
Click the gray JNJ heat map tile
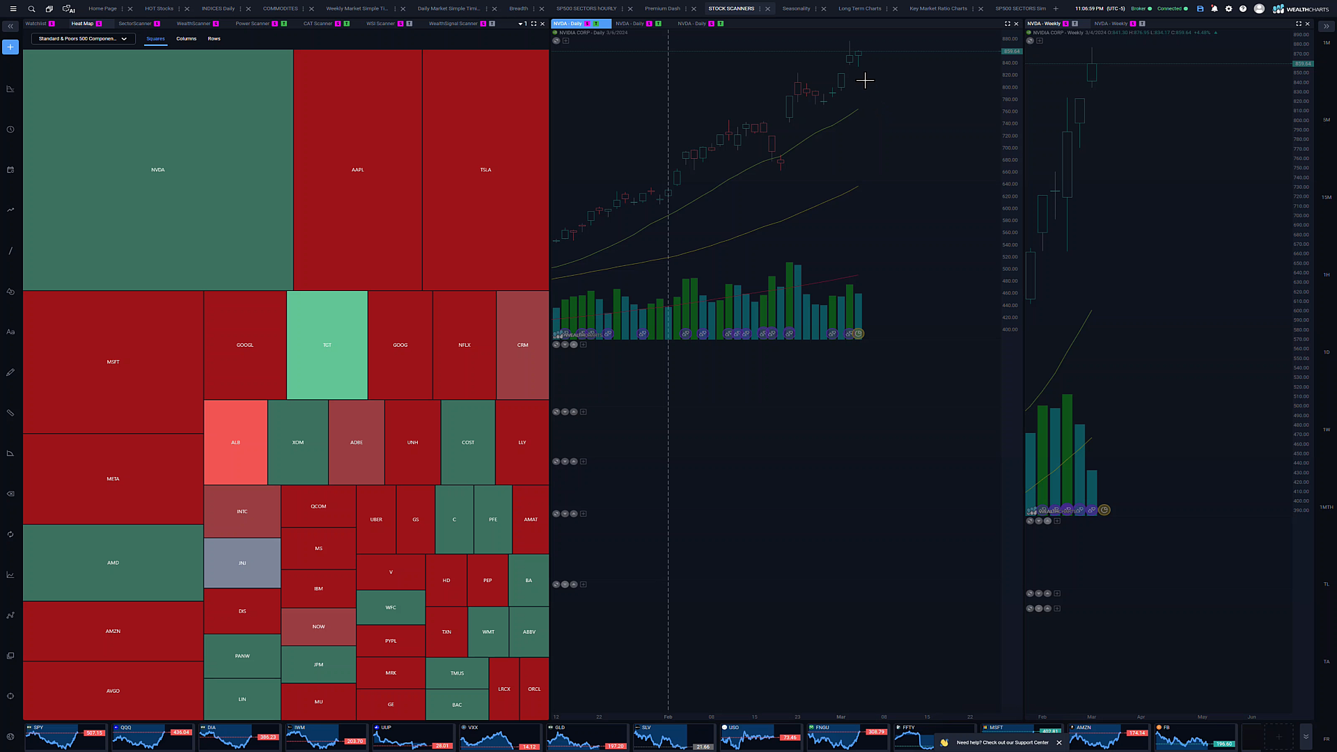click(242, 563)
